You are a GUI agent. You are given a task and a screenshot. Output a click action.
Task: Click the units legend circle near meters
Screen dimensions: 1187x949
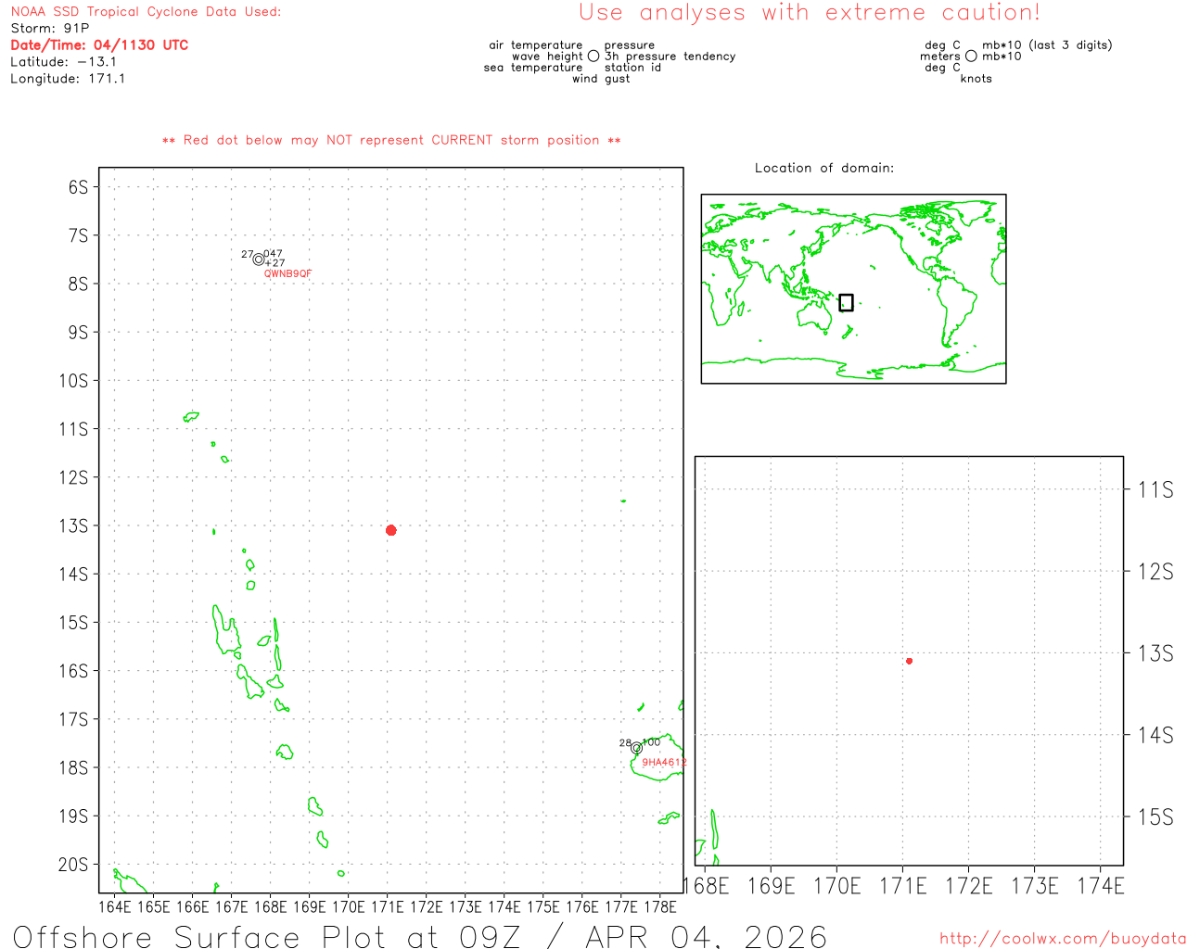coord(971,57)
